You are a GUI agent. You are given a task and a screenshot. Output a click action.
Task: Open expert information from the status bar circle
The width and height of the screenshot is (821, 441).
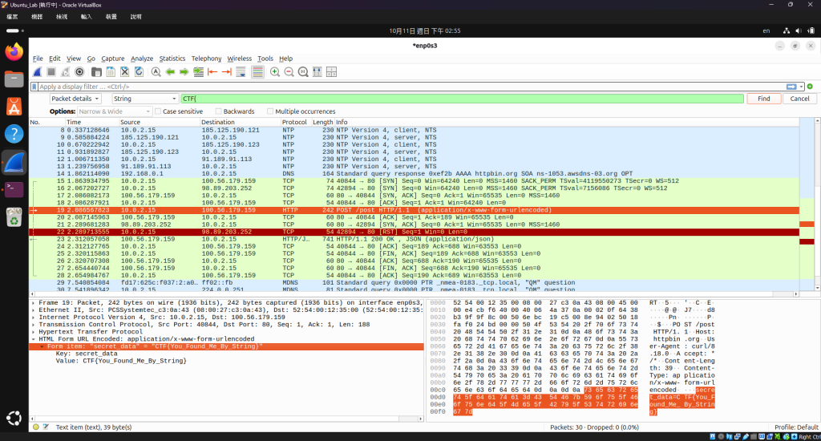click(x=35, y=427)
